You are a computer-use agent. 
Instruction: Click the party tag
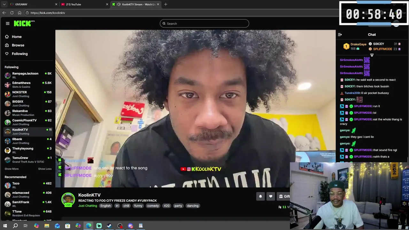(178, 206)
